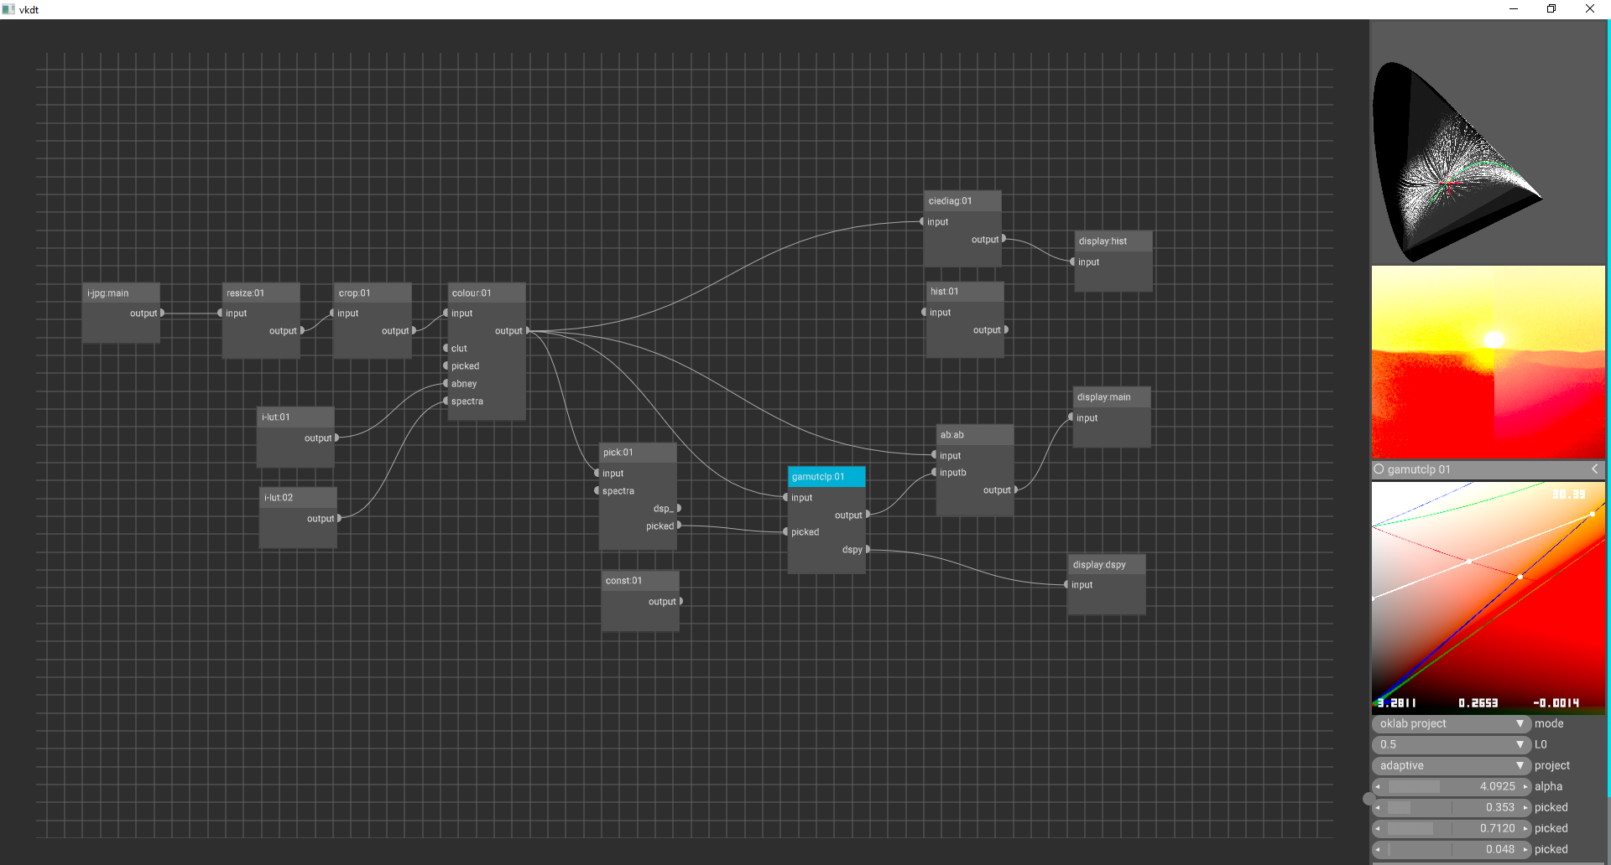Click the output connector of i-jpg:main
The width and height of the screenshot is (1611, 865).
(x=163, y=313)
